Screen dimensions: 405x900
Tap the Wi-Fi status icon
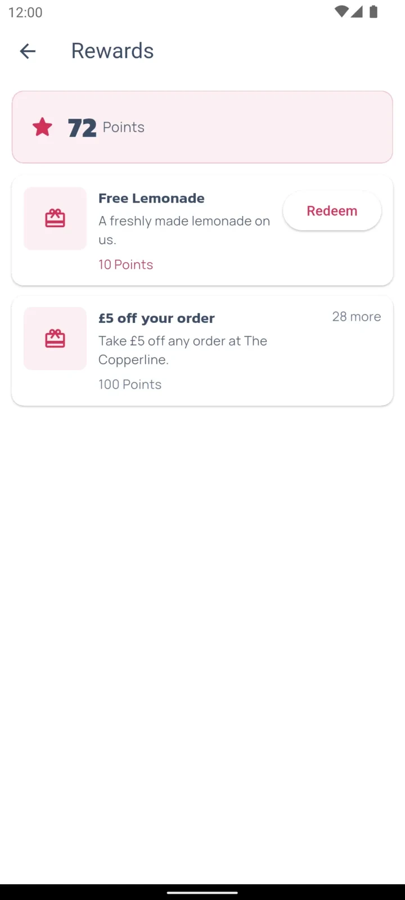[341, 12]
